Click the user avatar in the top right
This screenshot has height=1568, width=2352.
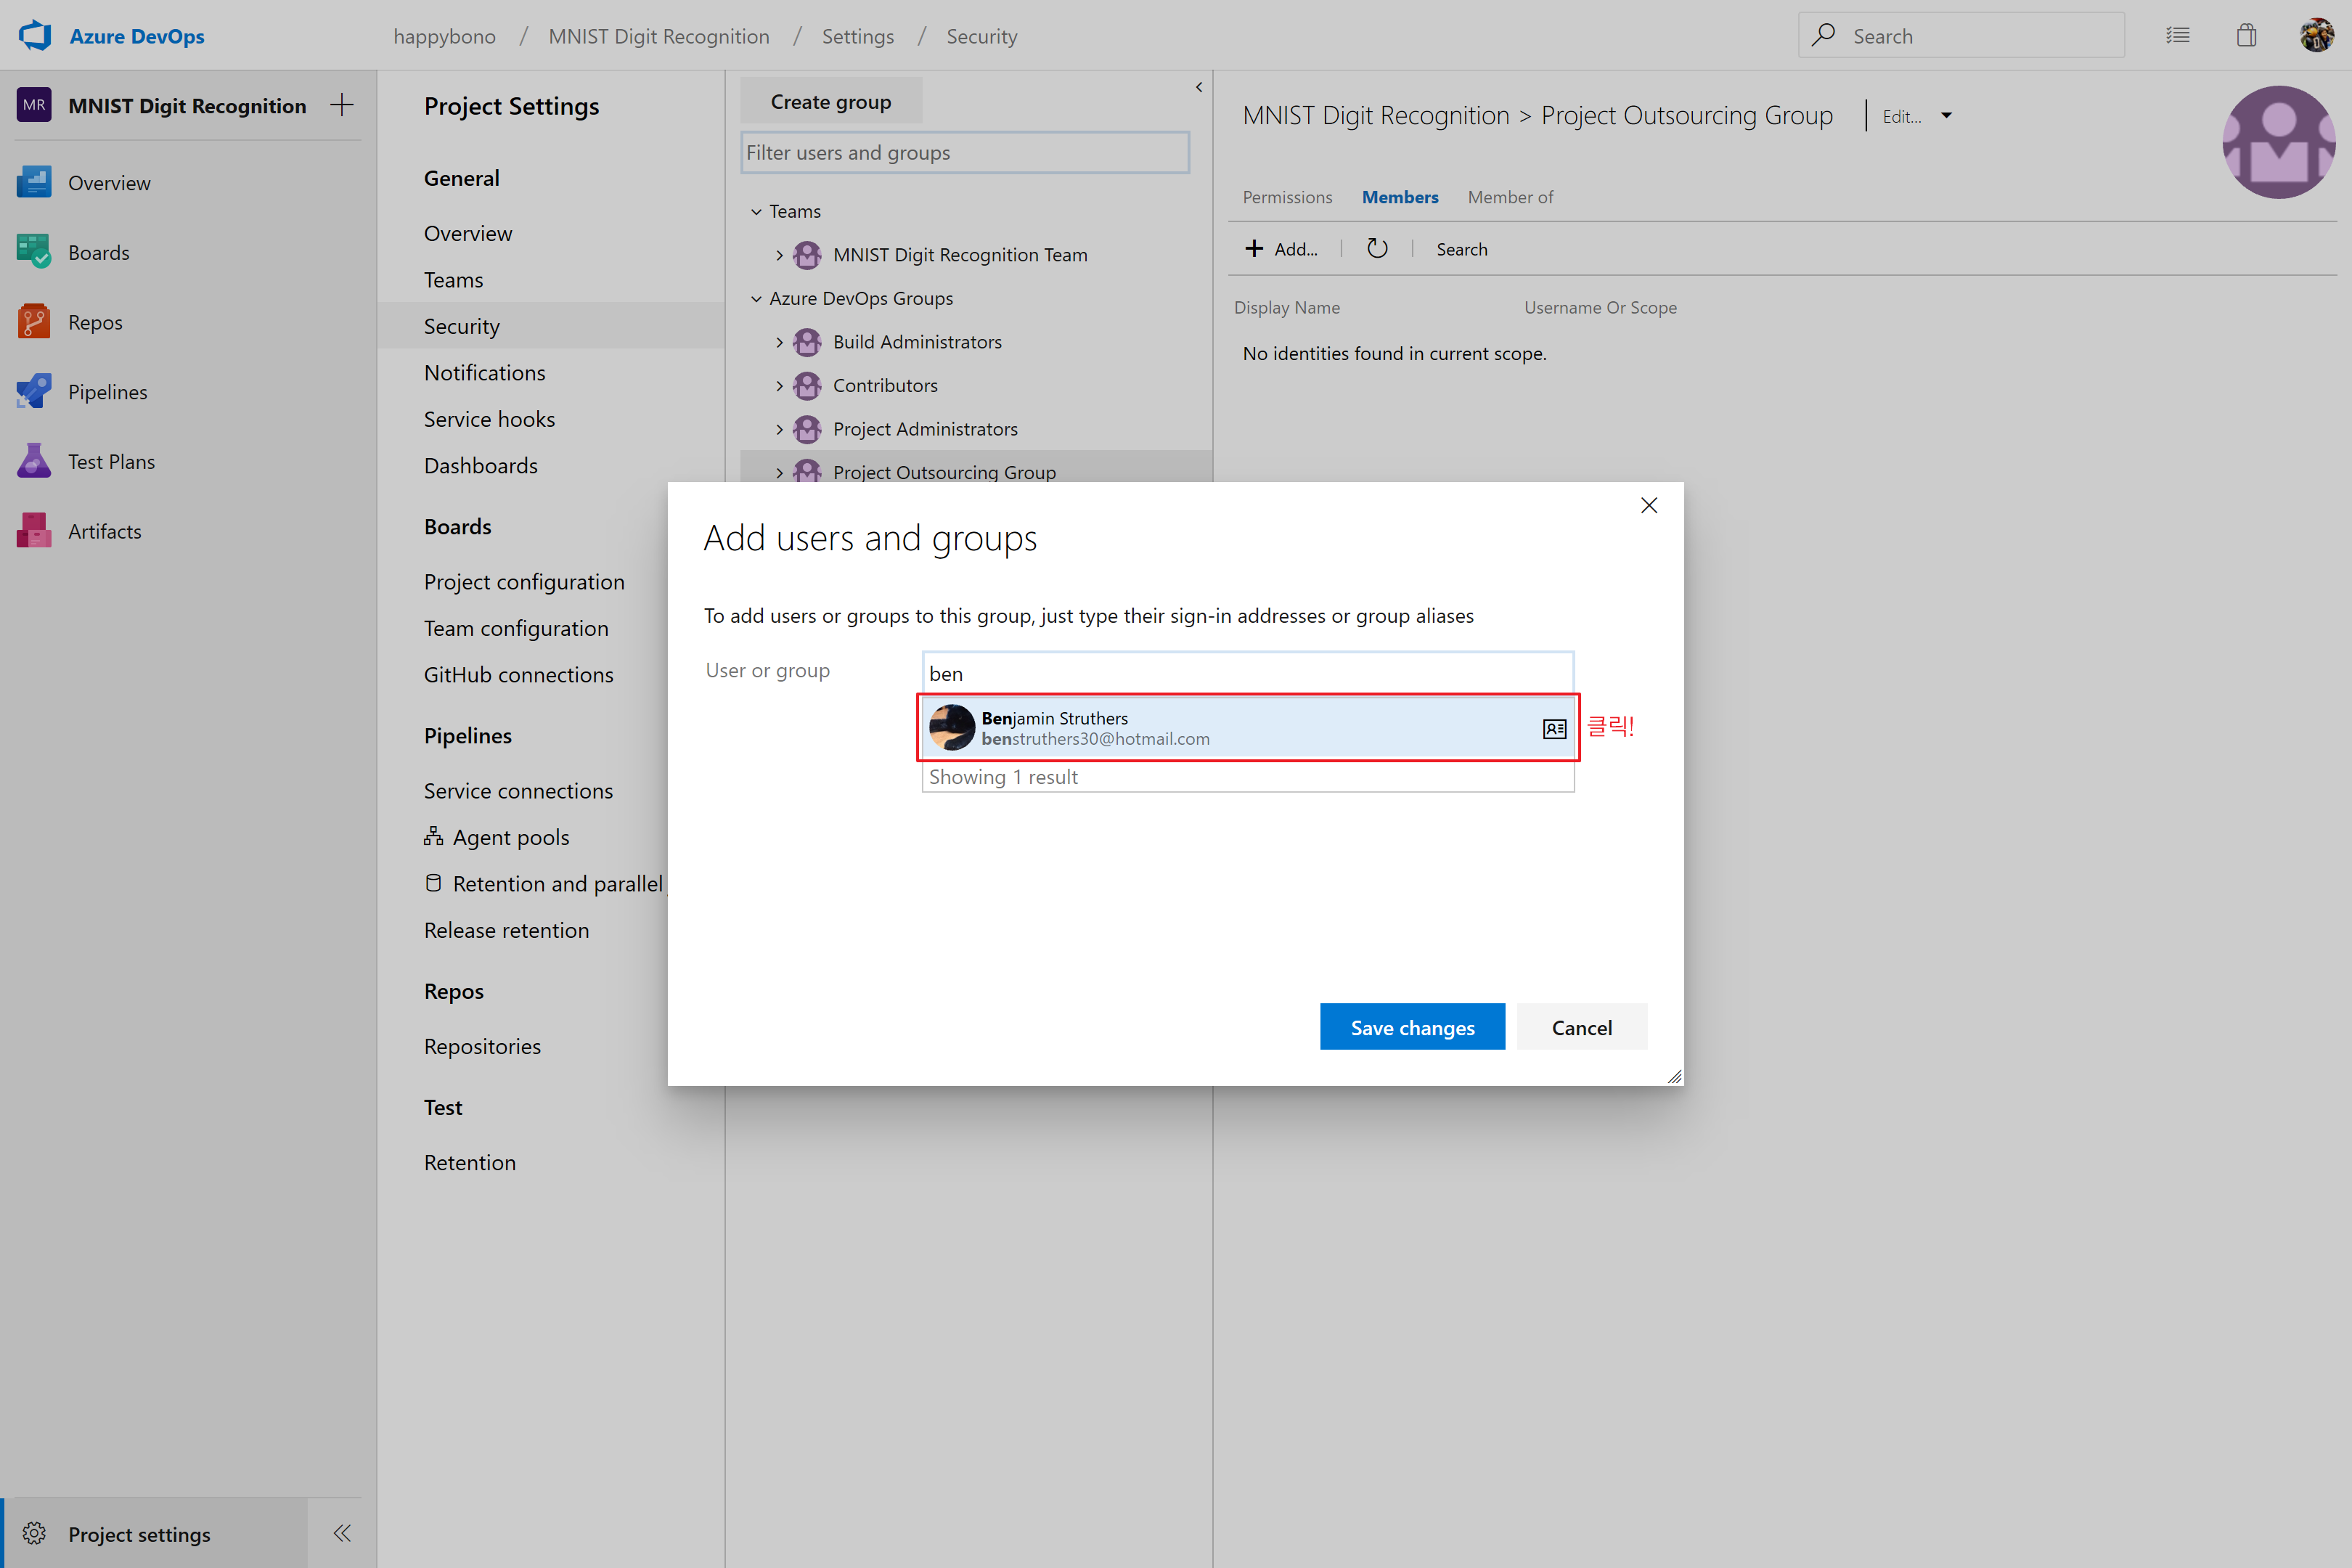coord(2318,35)
